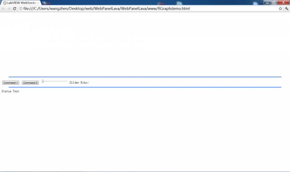Click the Command 1 button
This screenshot has height=172, width=290.
click(11, 82)
